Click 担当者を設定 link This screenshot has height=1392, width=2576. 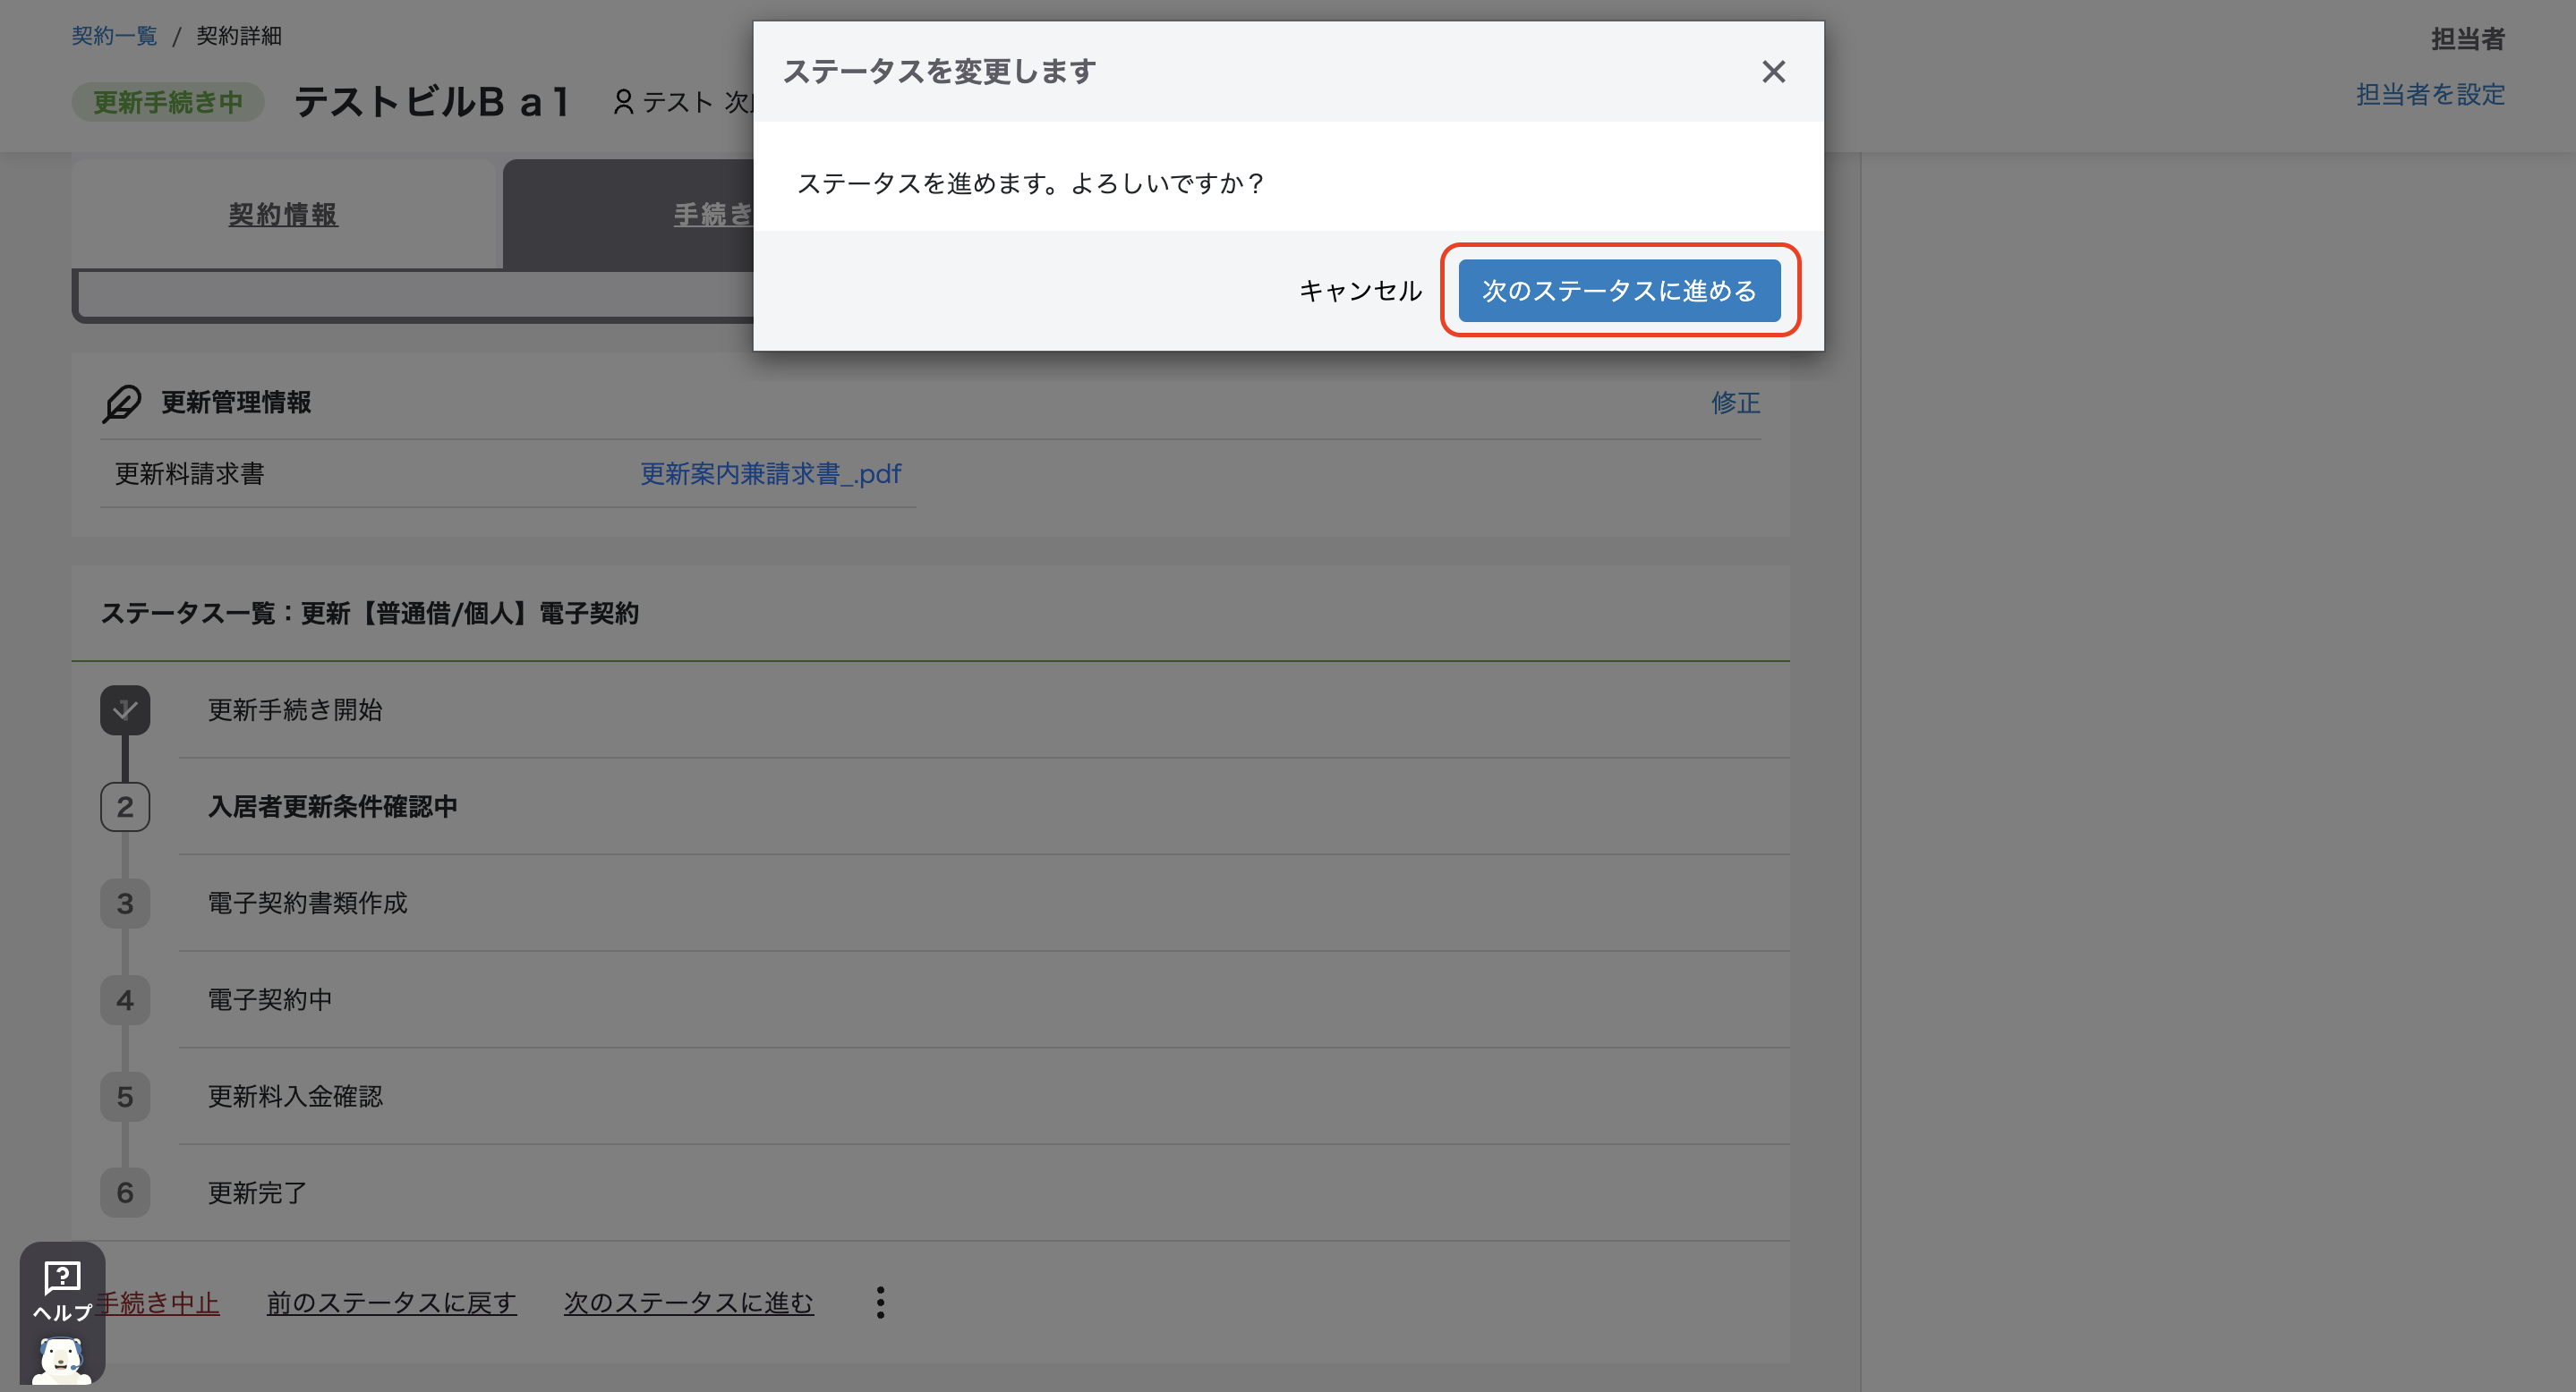click(x=2430, y=95)
